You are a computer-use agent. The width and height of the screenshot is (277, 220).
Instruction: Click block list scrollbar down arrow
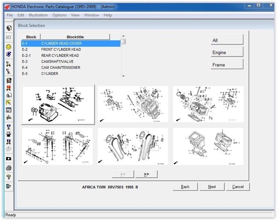click(123, 76)
